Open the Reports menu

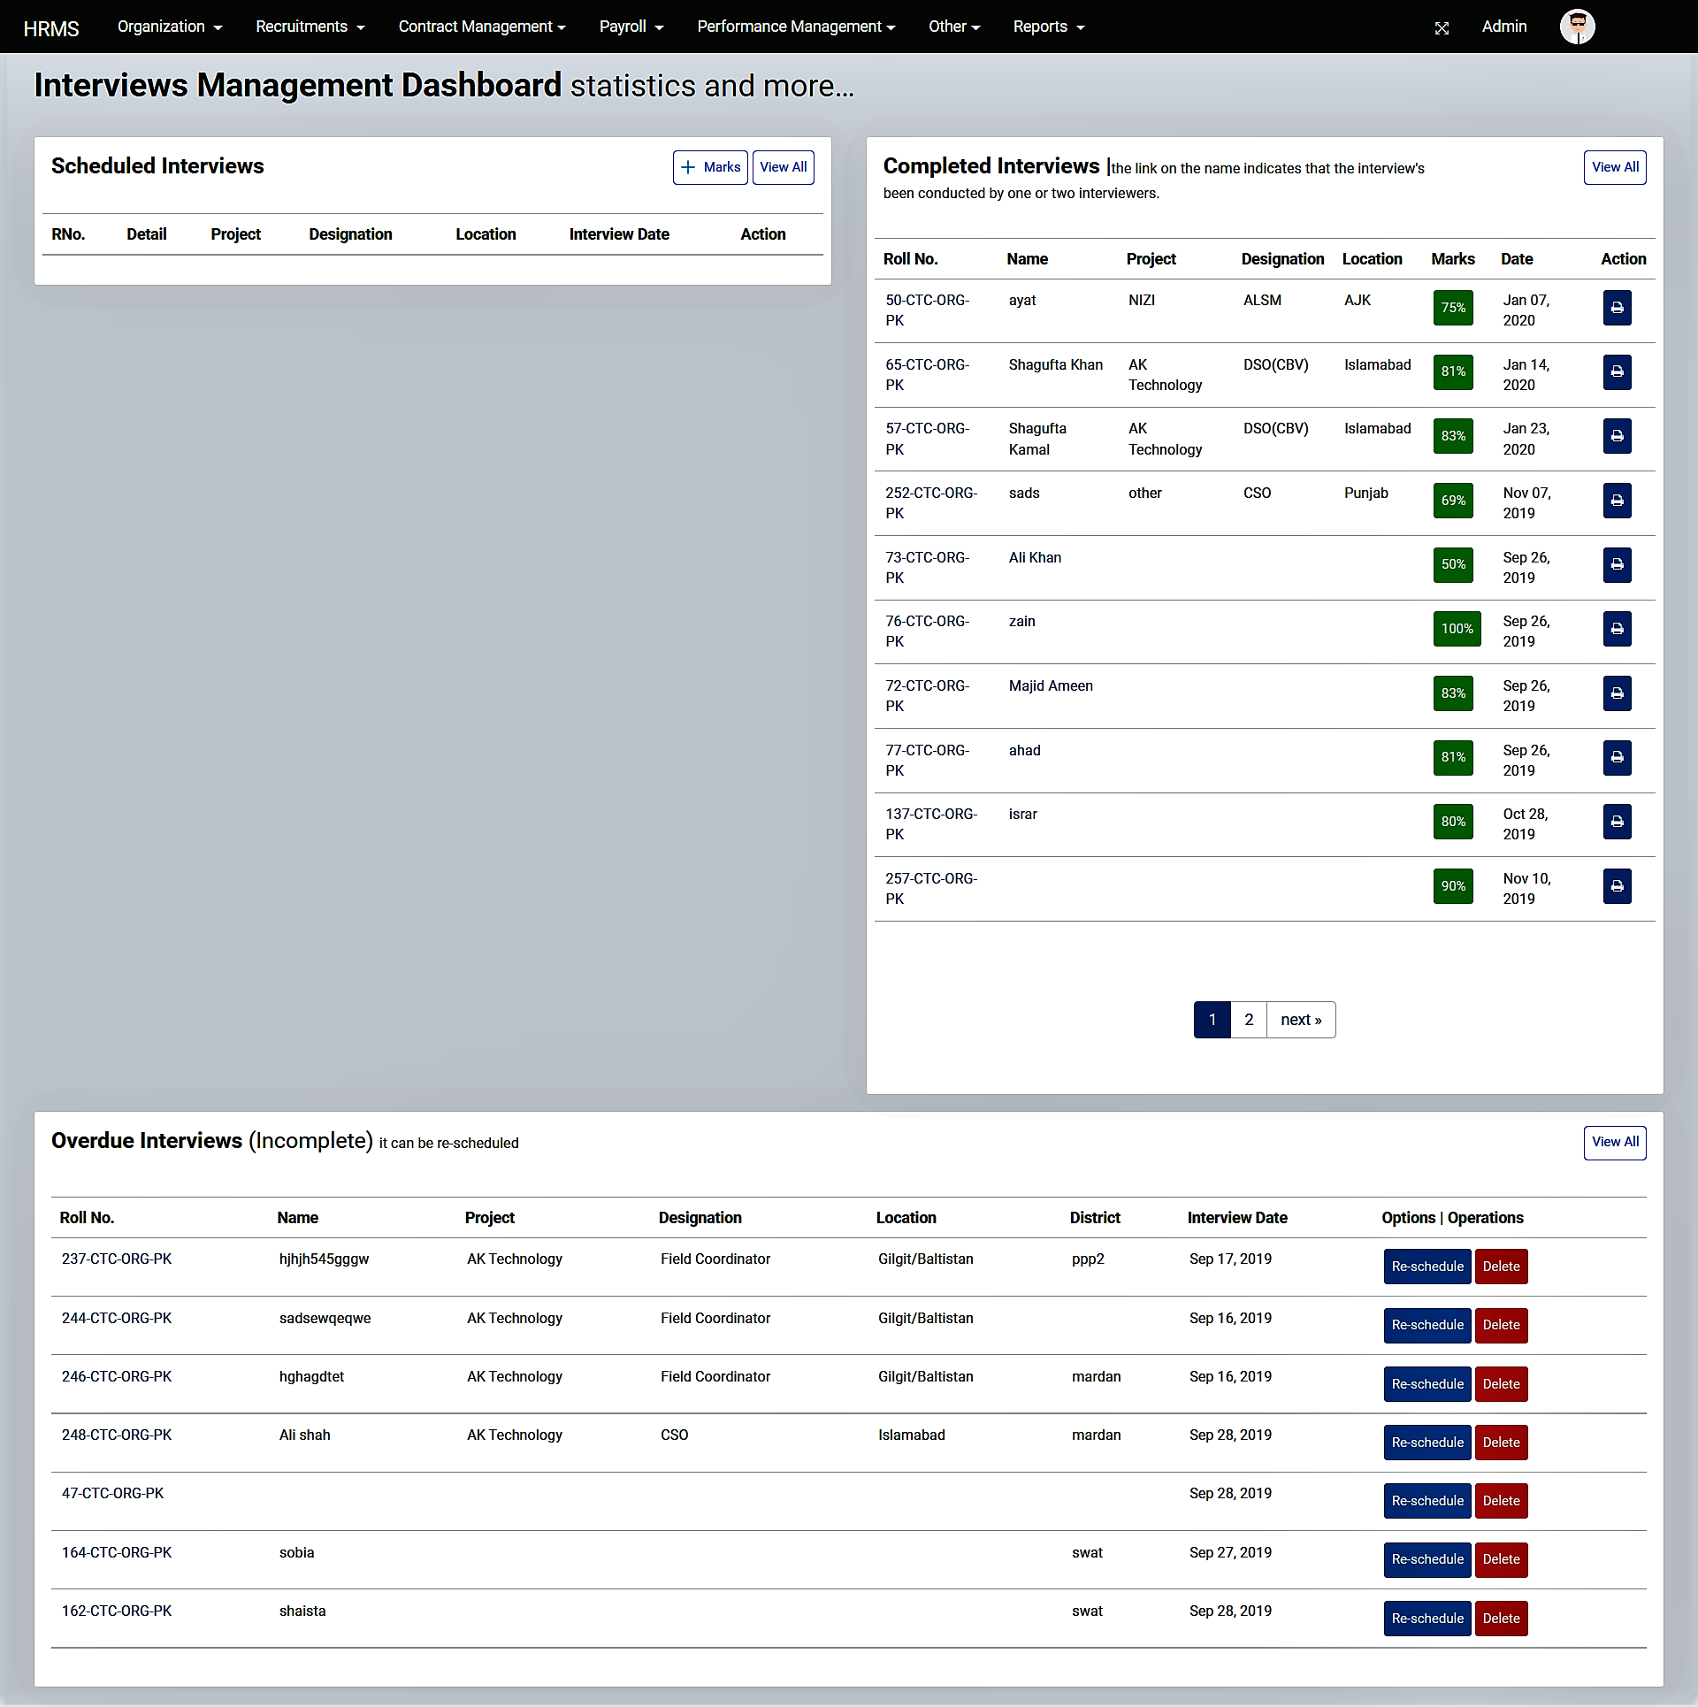pyautogui.click(x=1047, y=27)
